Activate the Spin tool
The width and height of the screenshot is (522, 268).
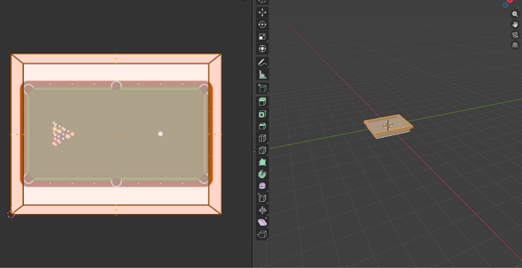pos(262,174)
